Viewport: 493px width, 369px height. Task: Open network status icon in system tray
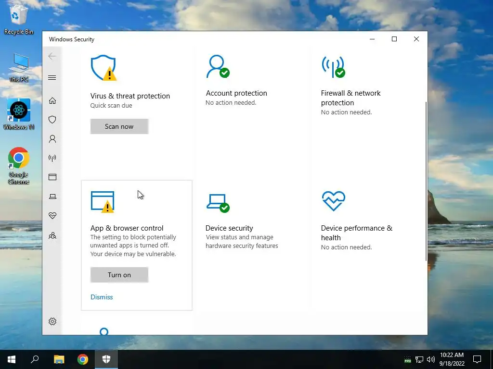point(419,359)
